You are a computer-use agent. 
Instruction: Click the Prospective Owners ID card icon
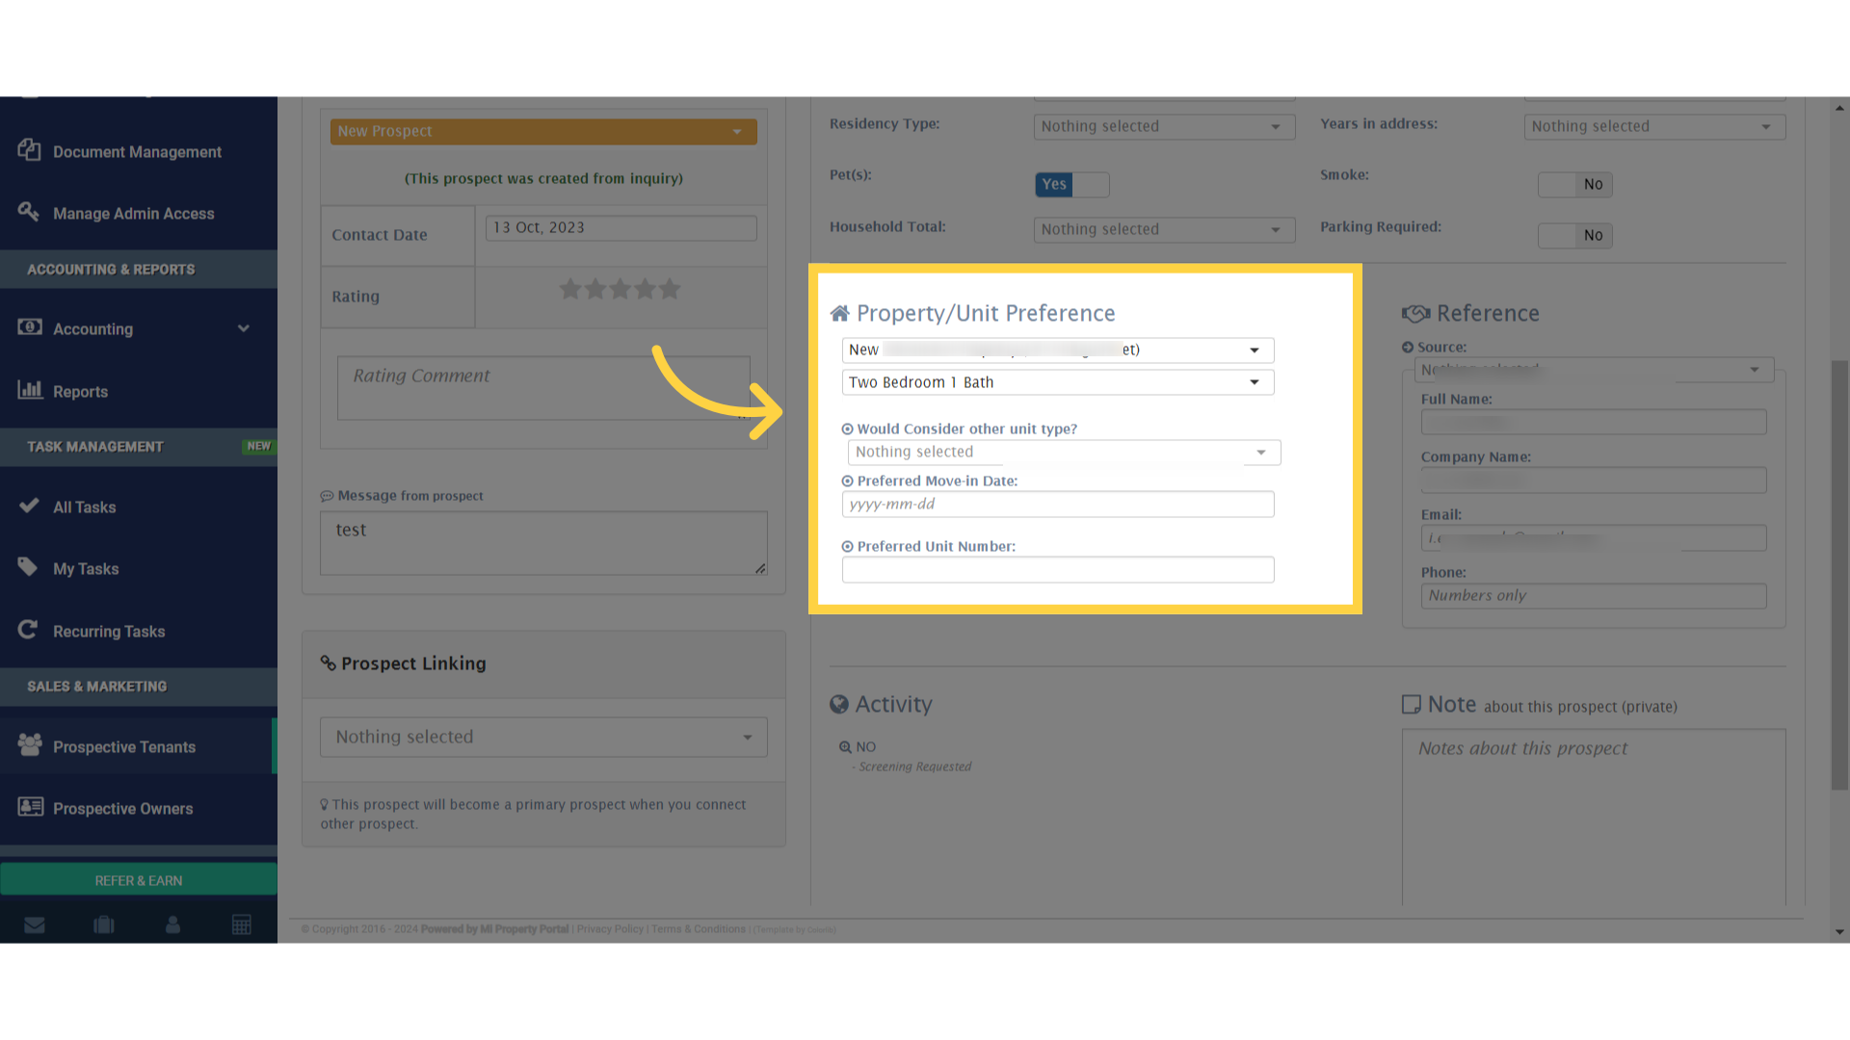(29, 807)
